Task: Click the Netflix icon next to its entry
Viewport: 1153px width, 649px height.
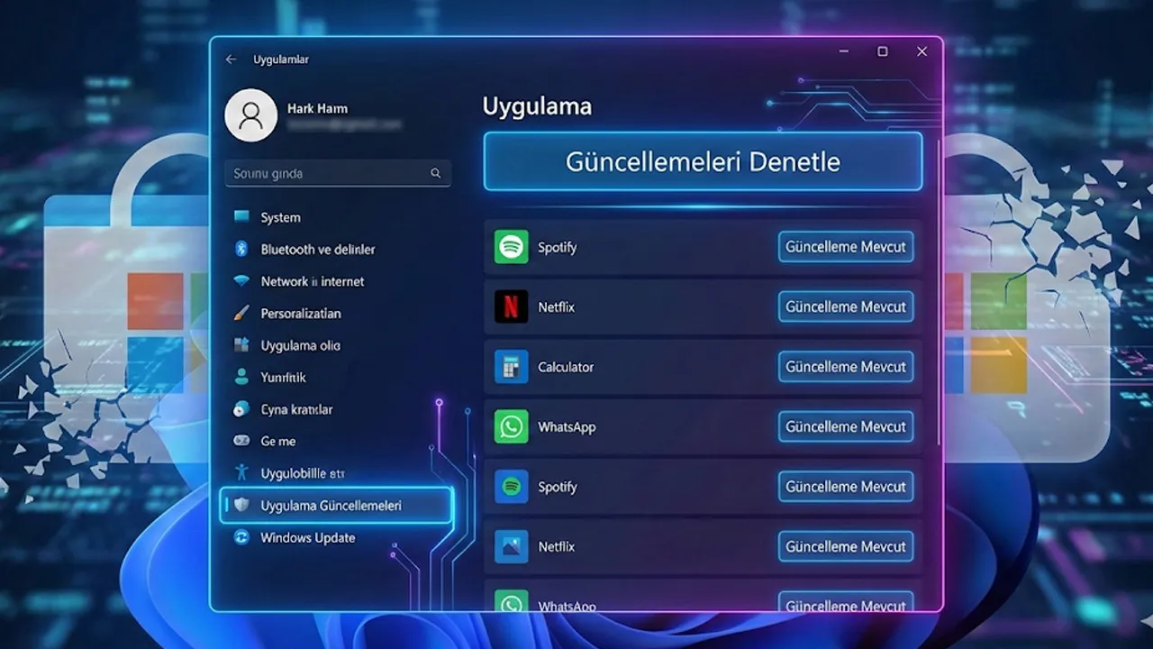Action: coord(511,306)
